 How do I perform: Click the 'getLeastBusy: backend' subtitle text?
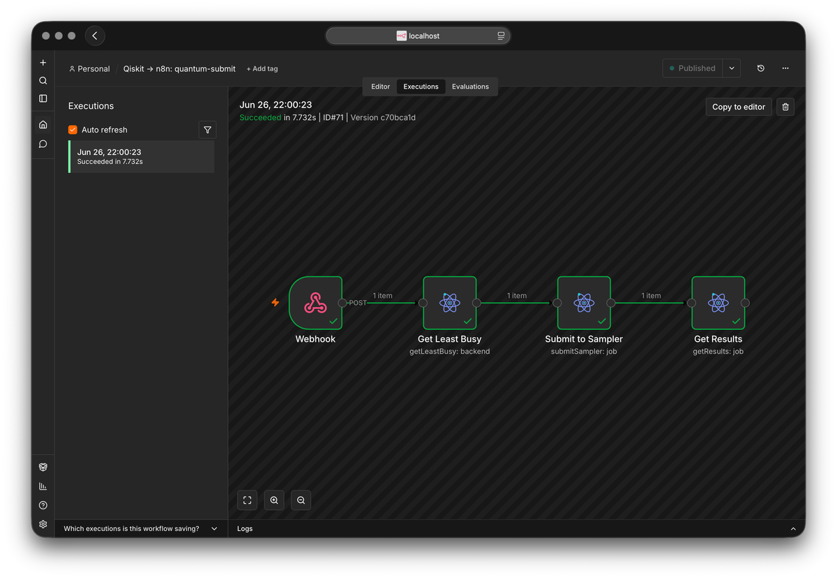tap(450, 352)
